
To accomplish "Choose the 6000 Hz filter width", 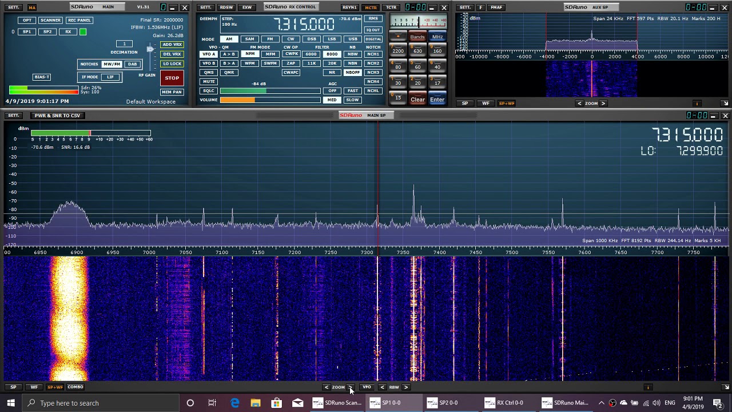I will [311, 54].
